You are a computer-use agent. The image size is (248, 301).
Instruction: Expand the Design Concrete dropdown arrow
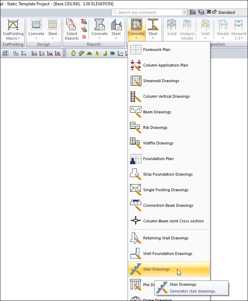pos(36,38)
